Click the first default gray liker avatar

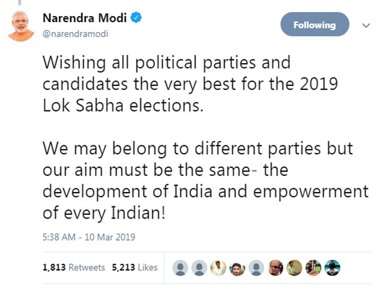pyautogui.click(x=179, y=268)
